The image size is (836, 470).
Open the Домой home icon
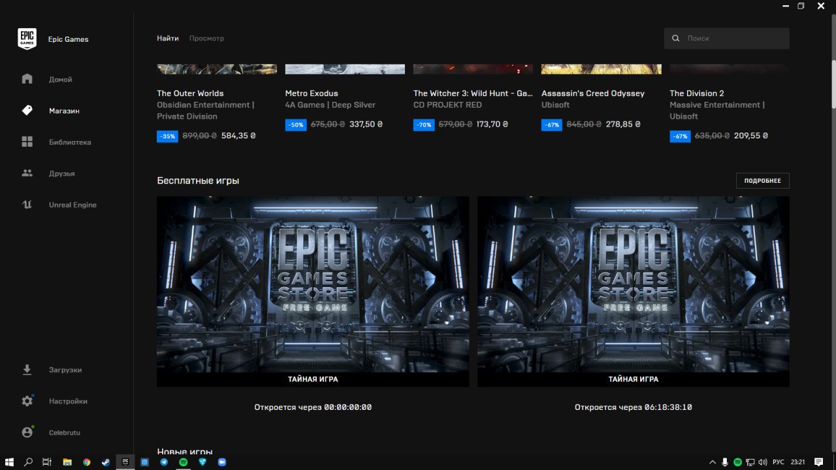click(x=27, y=79)
